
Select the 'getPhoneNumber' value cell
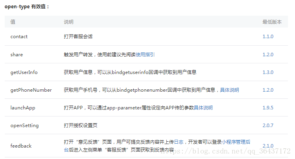(31, 90)
